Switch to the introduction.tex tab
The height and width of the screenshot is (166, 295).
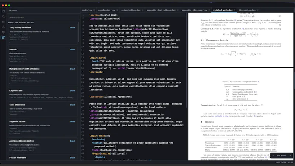click(131, 10)
